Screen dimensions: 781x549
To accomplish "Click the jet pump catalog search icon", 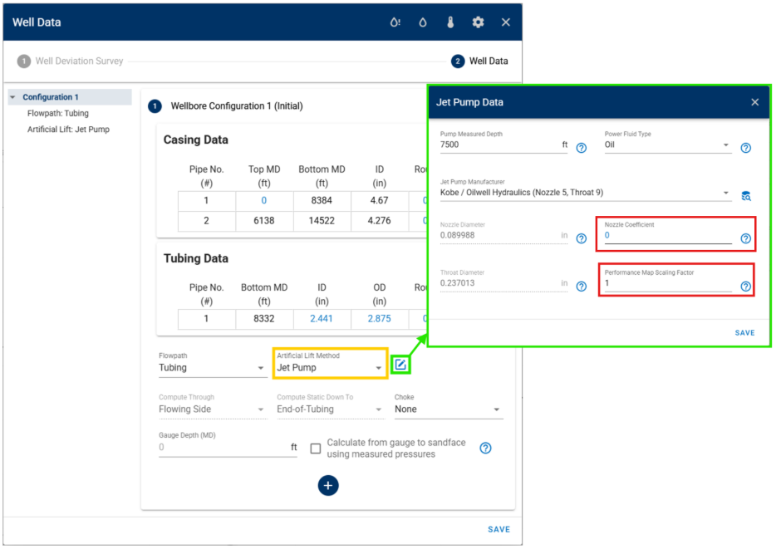I will (x=746, y=196).
